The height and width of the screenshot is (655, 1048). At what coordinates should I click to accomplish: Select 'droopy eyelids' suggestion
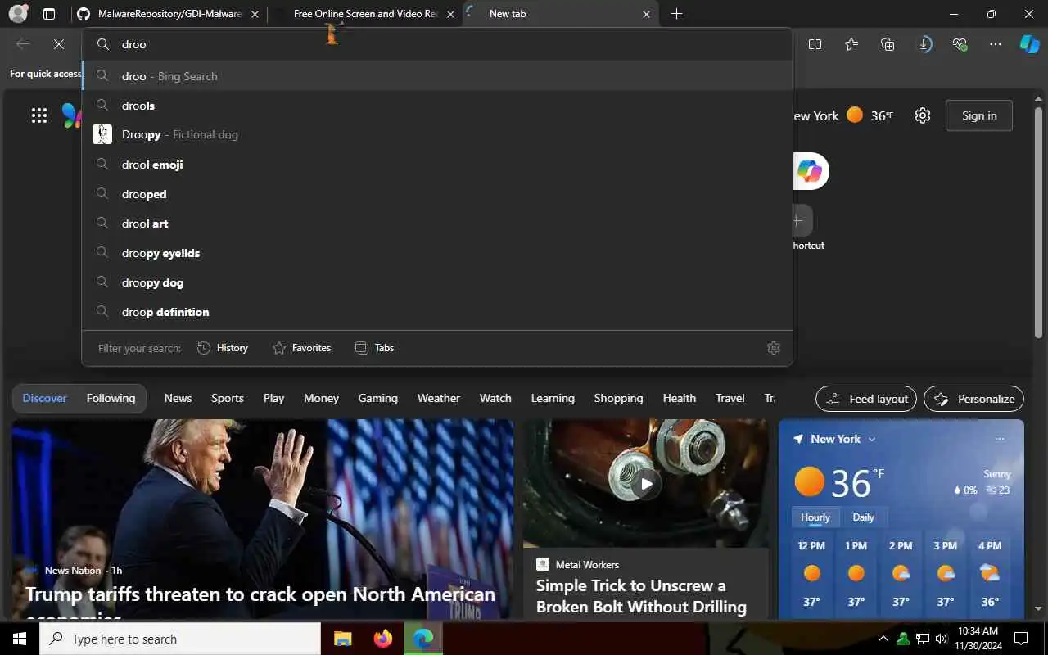click(437, 253)
